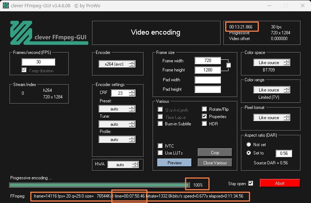
Task: Click the FFmpeg status line time=00:07:50.46
Action: (130, 196)
